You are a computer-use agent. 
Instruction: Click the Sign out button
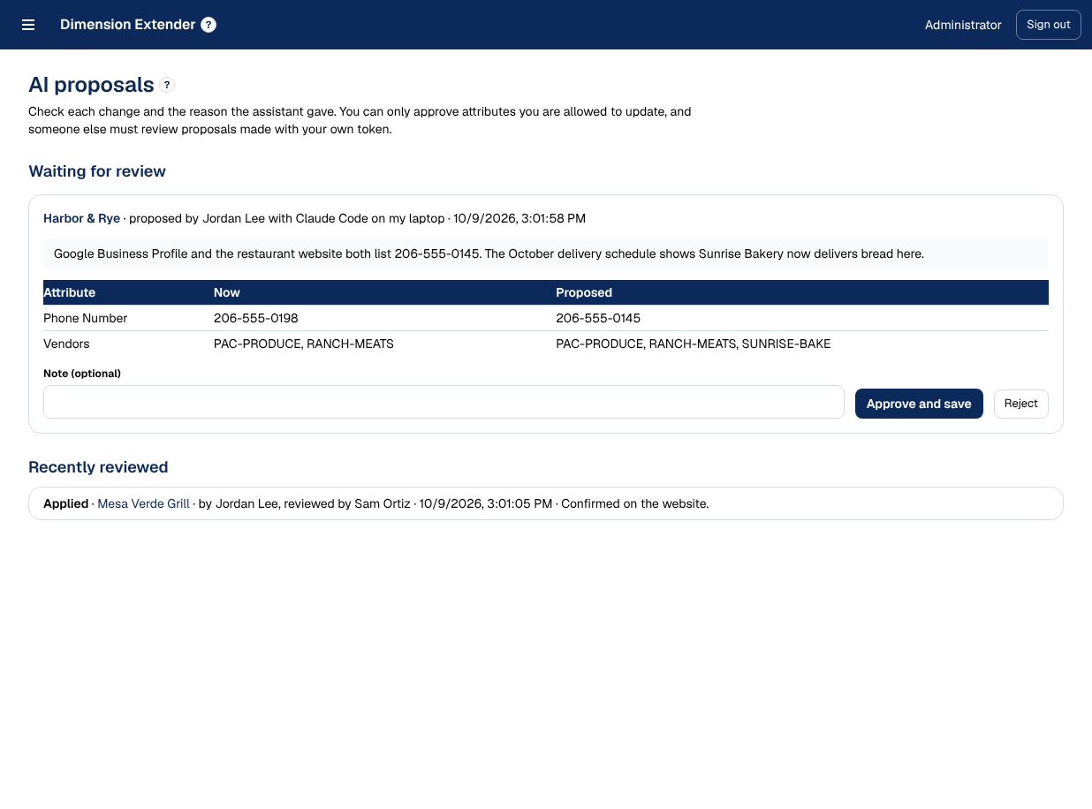tap(1049, 25)
